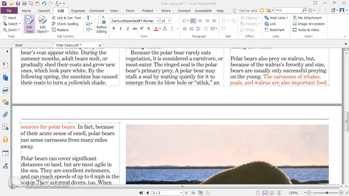Screen dimensions: 349x196
Task: Open the comments panel in sidebar
Action: (x=5, y=102)
